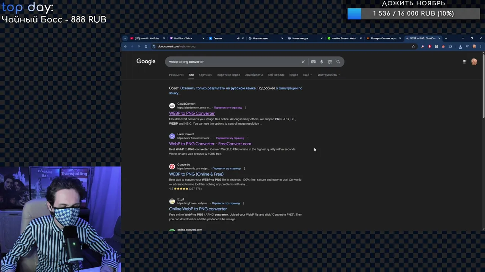This screenshot has width=485, height=272.
Task: Click the Convertio site favicon in results
Action: [x=172, y=166]
